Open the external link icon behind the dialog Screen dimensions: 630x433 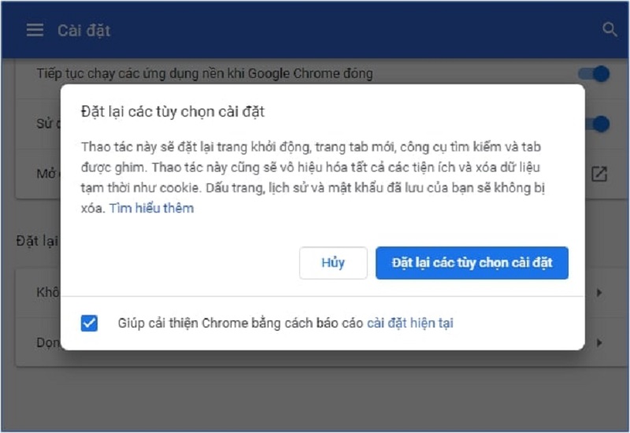[598, 174]
